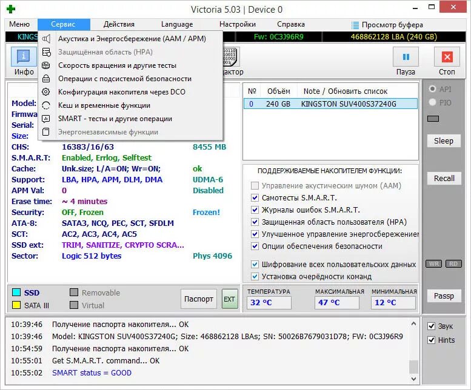Click the current temperature 32 °C field
Viewport: 471px width, 390px height.
(x=269, y=303)
